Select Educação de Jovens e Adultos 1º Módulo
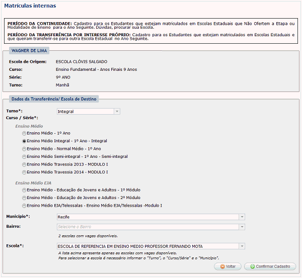302x278 pixels. 24,190
